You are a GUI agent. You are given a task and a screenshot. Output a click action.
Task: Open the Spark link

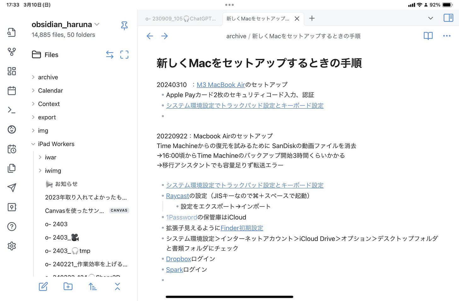(174, 270)
